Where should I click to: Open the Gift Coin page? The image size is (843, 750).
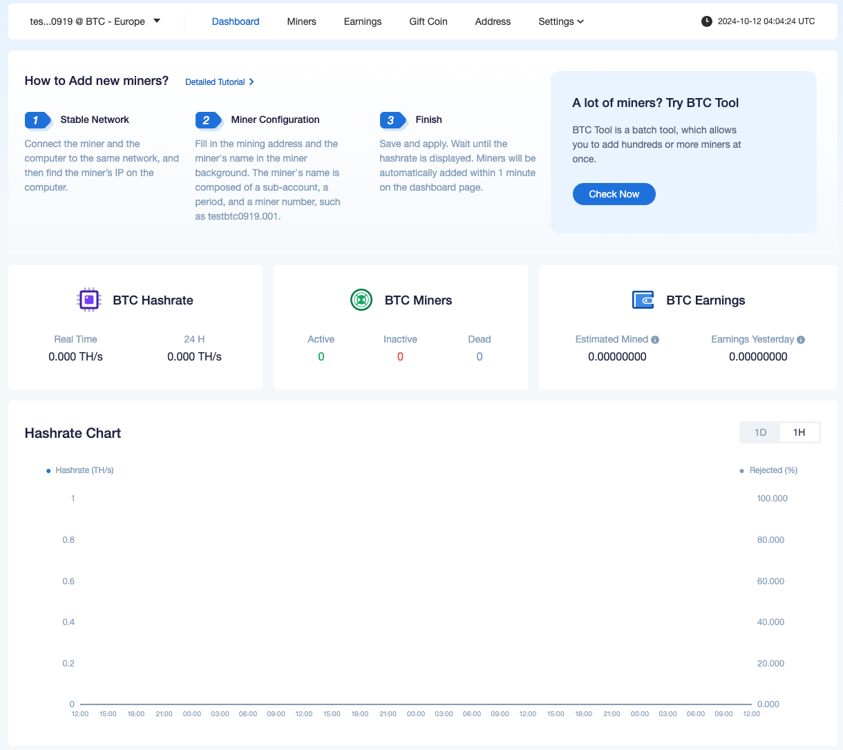[x=428, y=21]
